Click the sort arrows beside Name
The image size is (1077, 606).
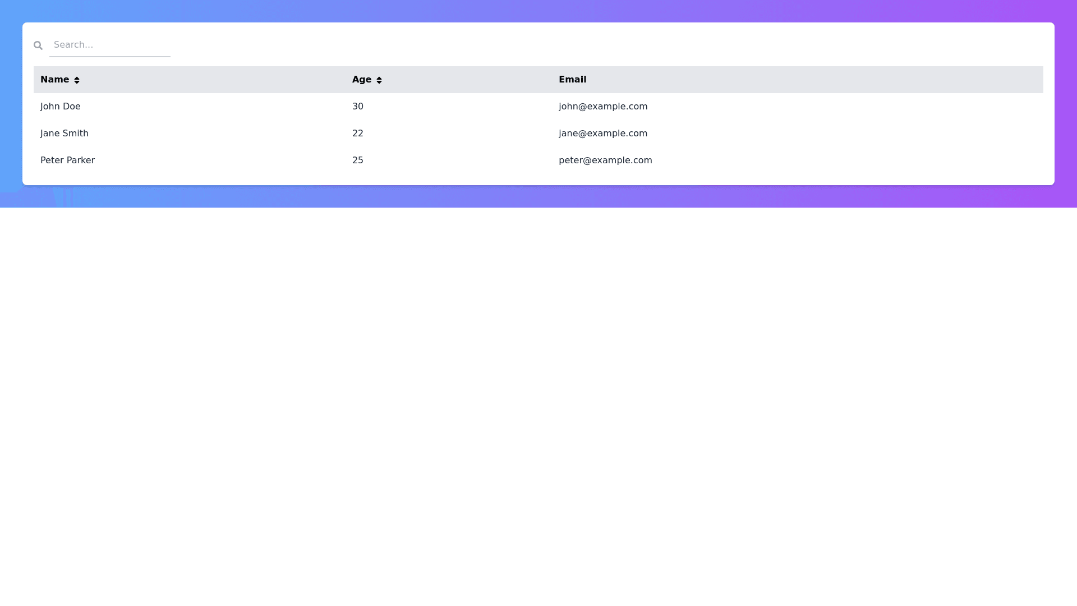click(x=77, y=80)
